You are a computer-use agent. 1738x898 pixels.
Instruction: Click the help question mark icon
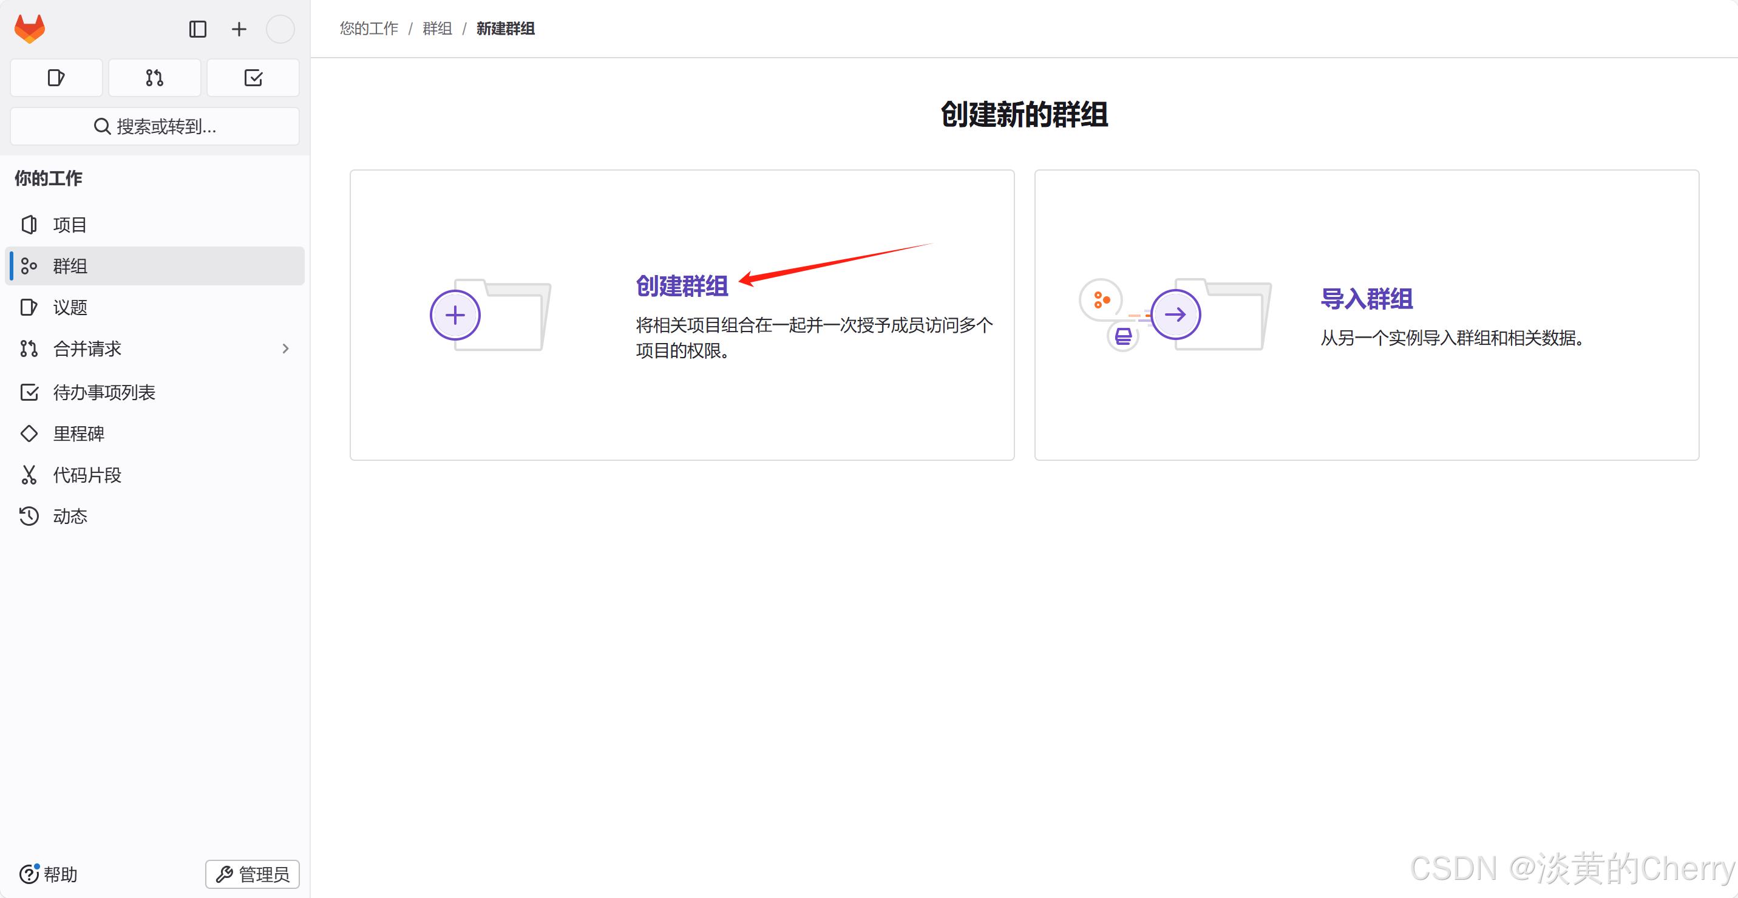coord(29,874)
